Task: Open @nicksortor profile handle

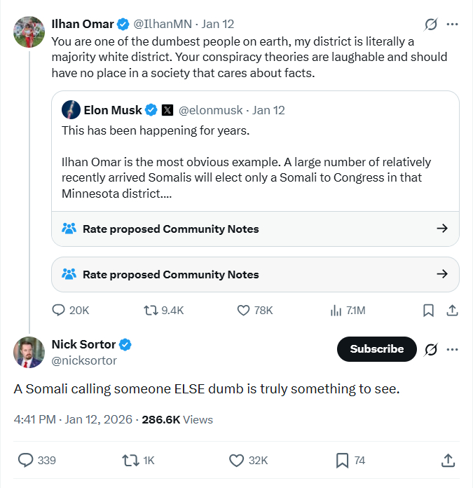Action: click(84, 360)
